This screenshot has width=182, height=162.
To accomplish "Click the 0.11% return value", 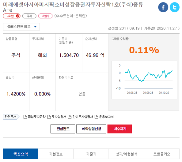I will coord(144,50).
